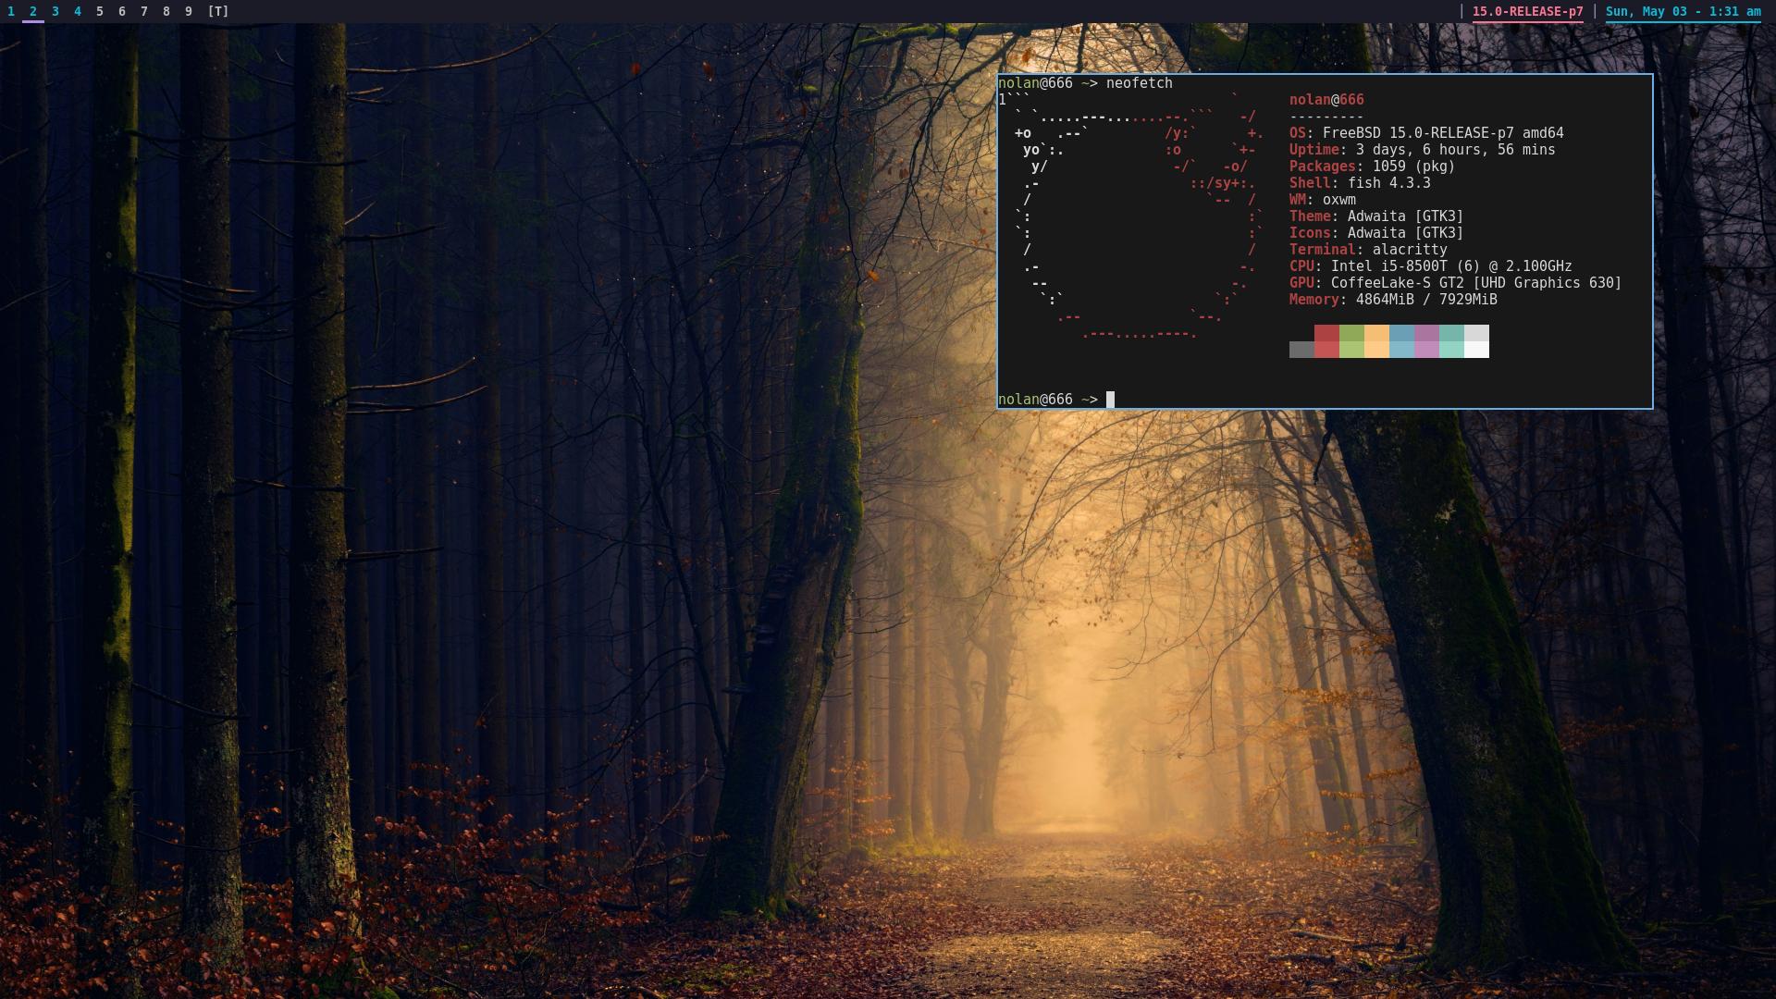Image resolution: width=1776 pixels, height=999 pixels.
Task: Select workspace tag 7
Action: 144,11
